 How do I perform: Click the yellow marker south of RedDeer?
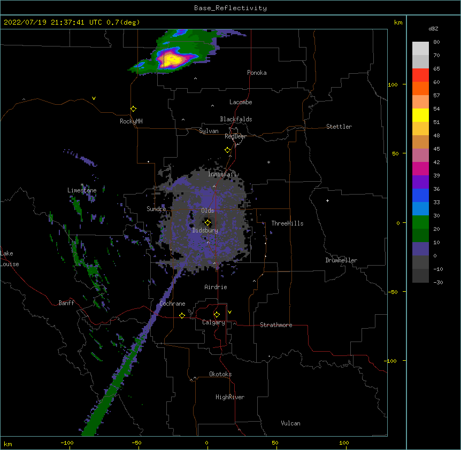(x=227, y=150)
